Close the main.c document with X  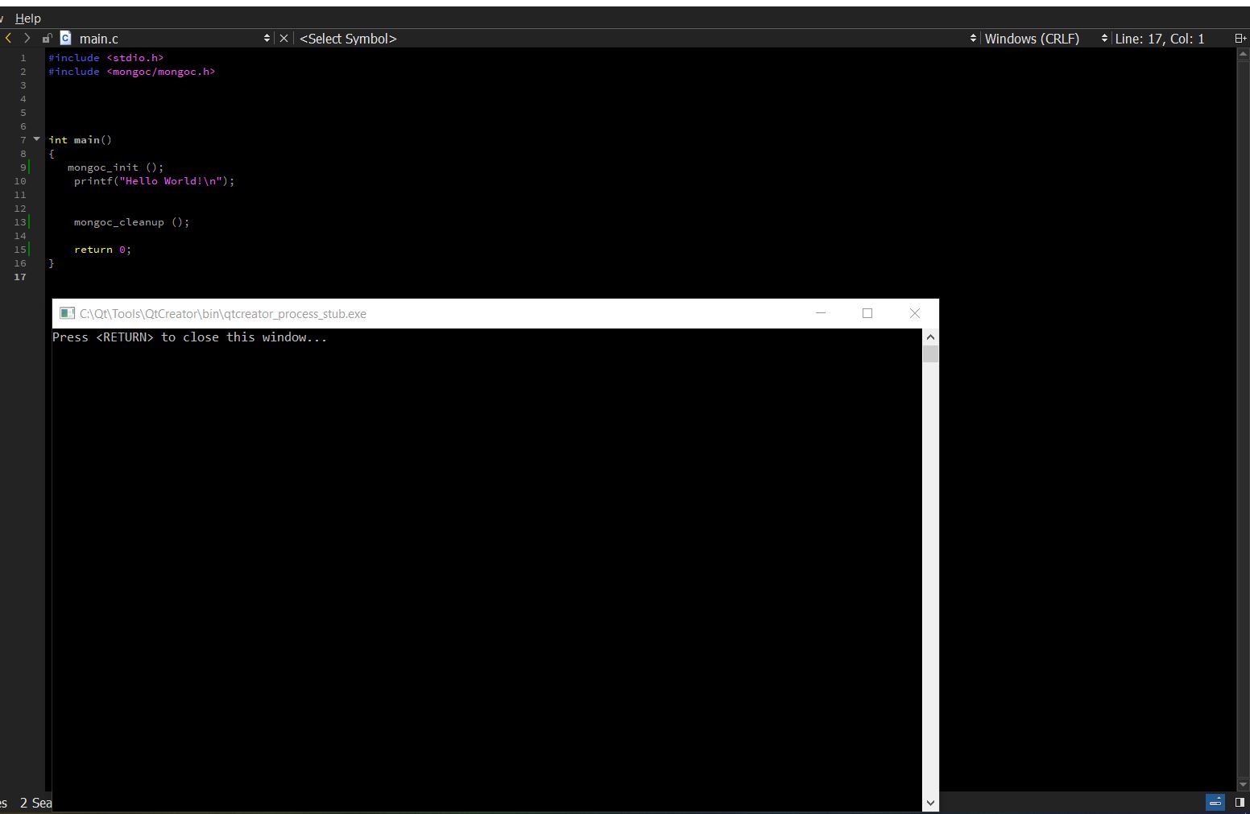[x=284, y=39]
